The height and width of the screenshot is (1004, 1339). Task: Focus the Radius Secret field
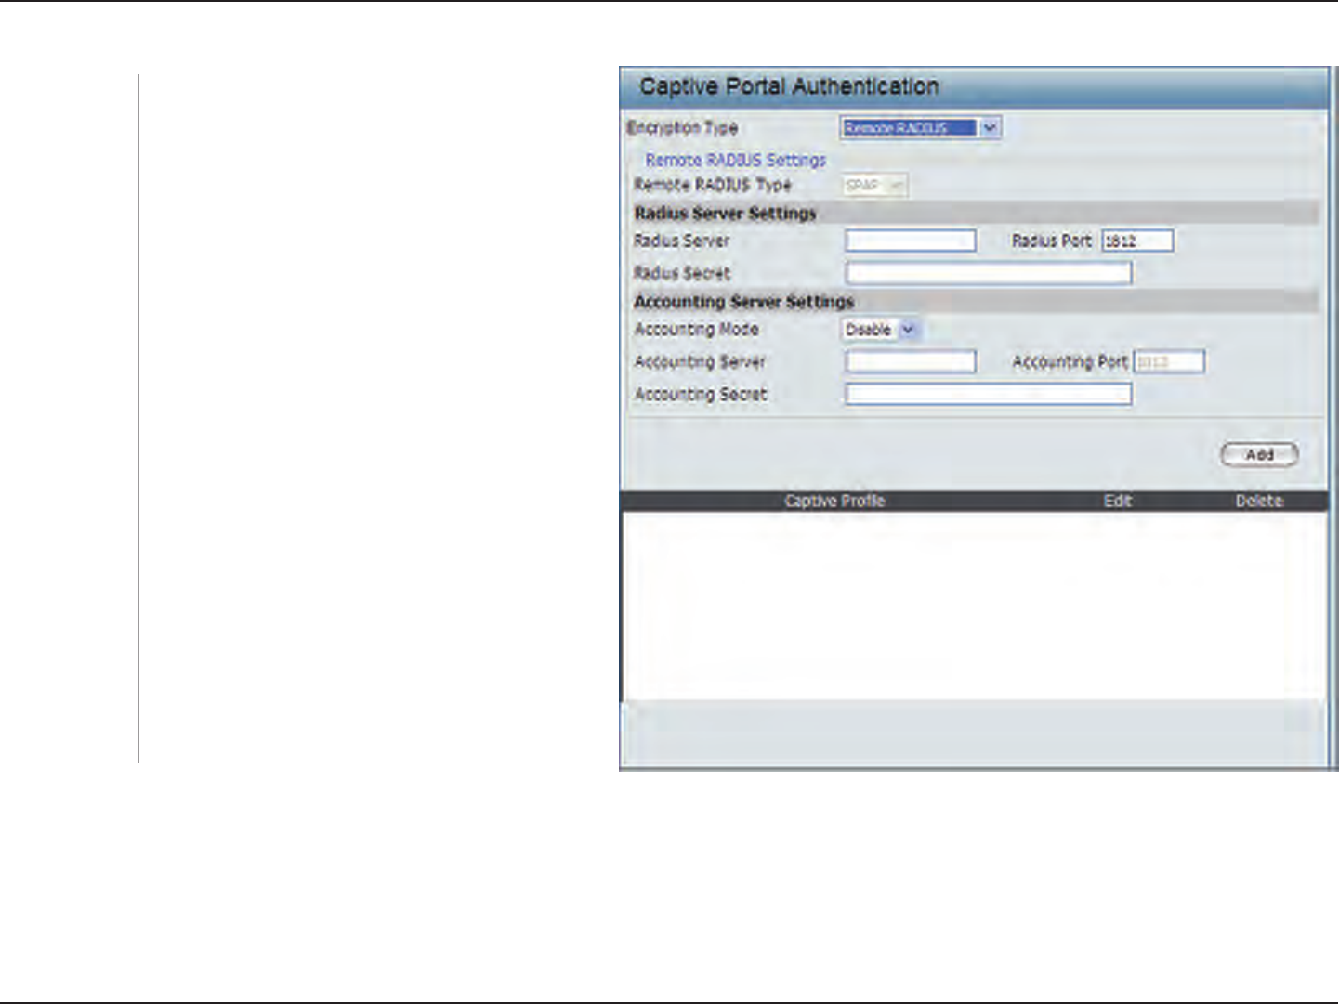pyautogui.click(x=988, y=273)
